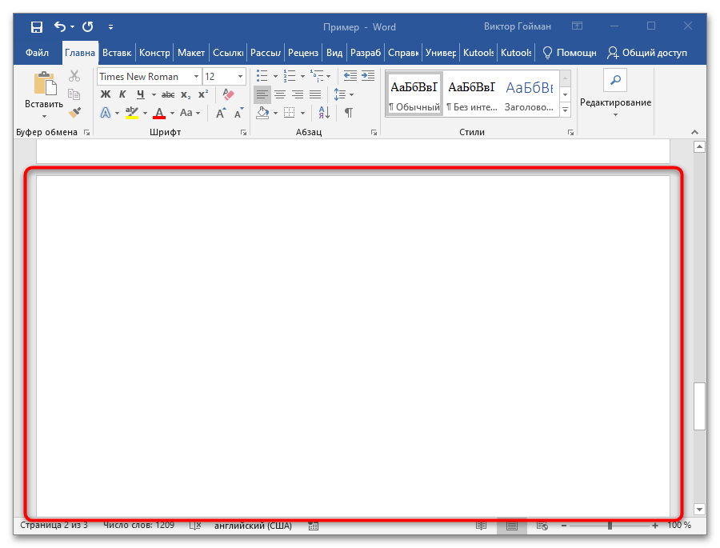
Task: Copy selection with the copy icon
Action: [74, 94]
